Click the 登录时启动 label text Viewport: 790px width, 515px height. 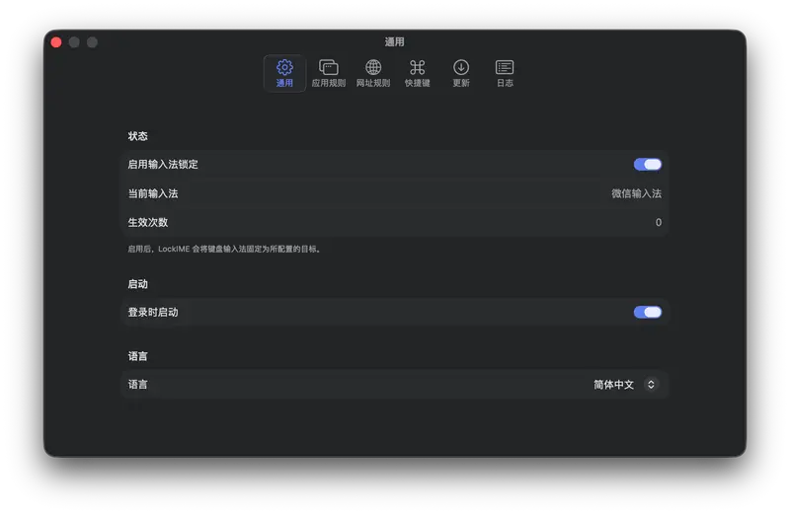point(153,312)
